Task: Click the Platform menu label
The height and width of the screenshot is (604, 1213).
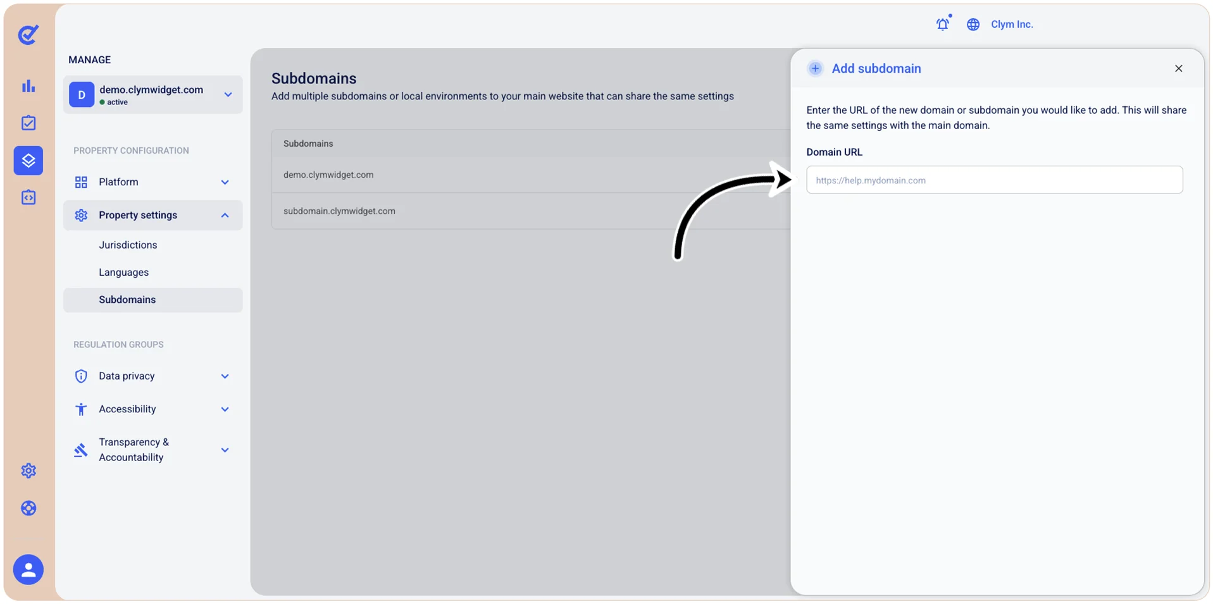Action: pos(118,182)
